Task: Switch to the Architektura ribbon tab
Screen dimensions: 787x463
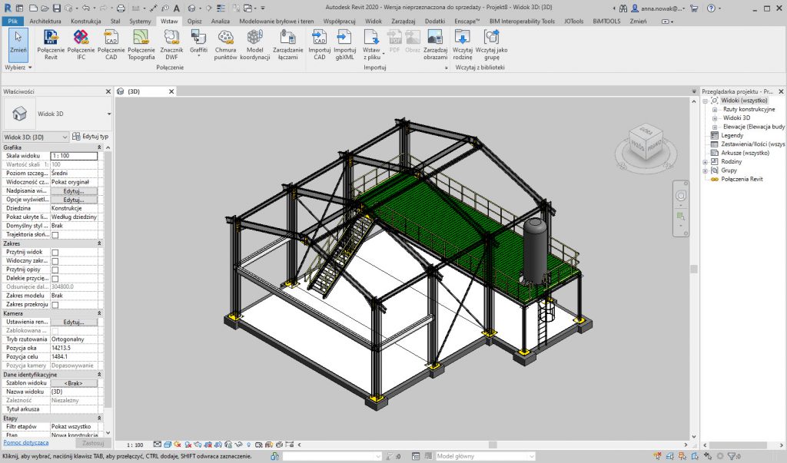Action: coord(45,21)
